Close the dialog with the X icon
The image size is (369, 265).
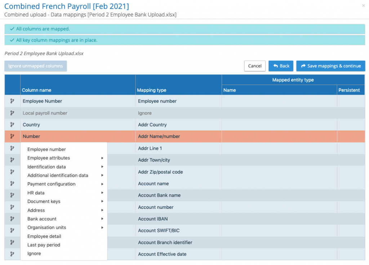(363, 5)
